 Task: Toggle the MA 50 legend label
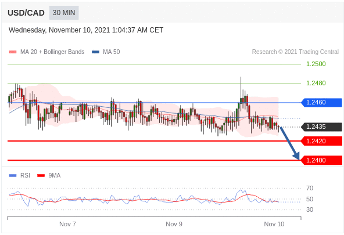pos(111,52)
